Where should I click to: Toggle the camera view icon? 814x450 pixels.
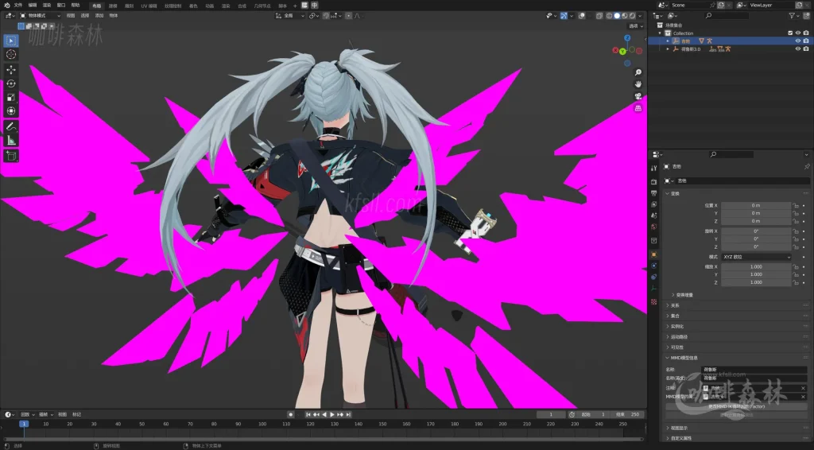click(x=638, y=96)
